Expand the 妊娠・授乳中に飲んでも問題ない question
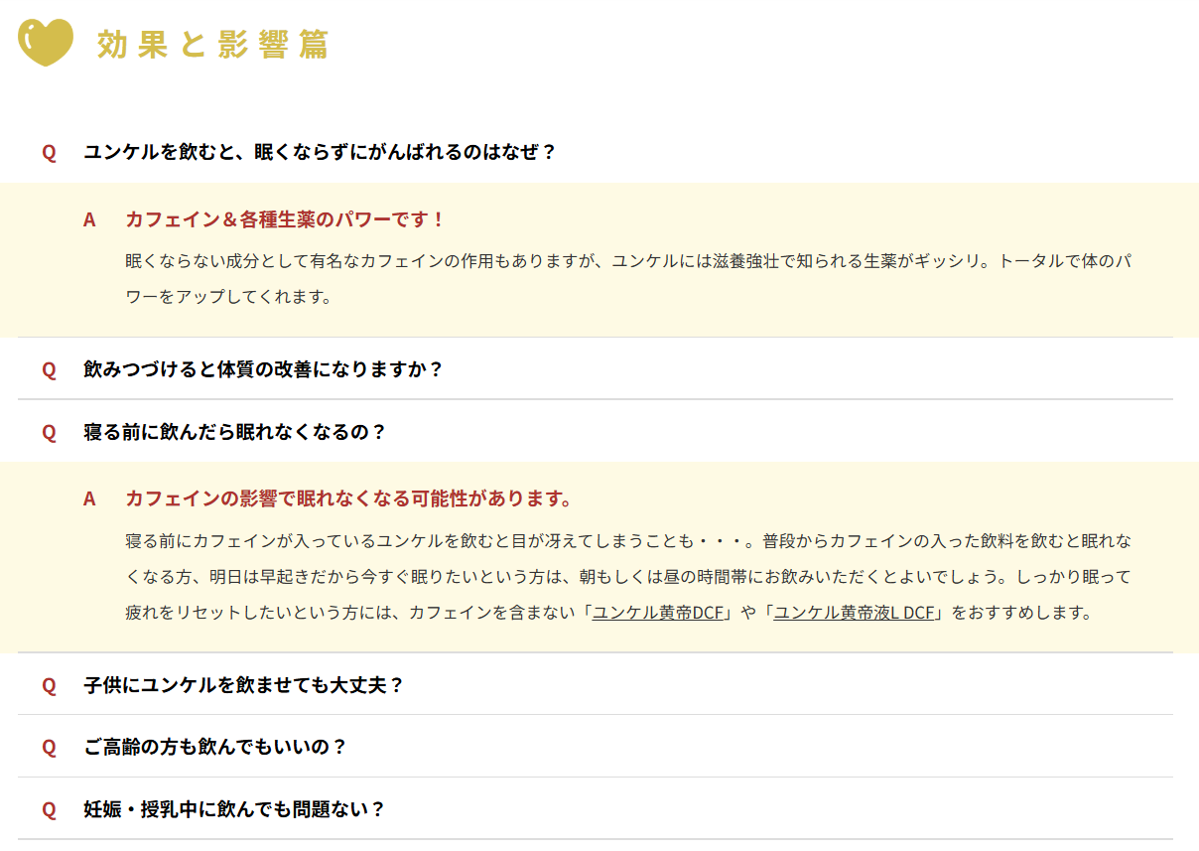The image size is (1199, 851). click(234, 809)
